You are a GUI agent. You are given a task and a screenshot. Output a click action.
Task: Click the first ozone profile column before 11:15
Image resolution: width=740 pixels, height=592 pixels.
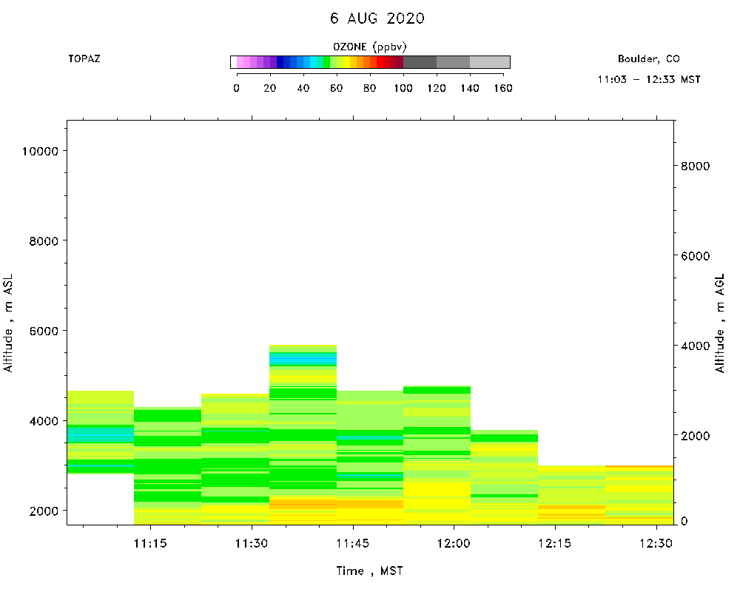click(101, 432)
